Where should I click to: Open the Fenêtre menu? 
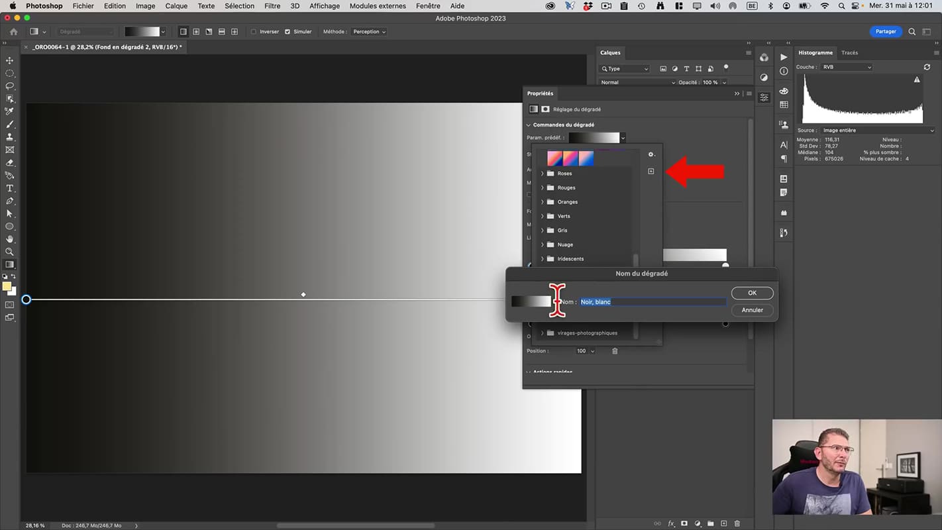tap(428, 6)
